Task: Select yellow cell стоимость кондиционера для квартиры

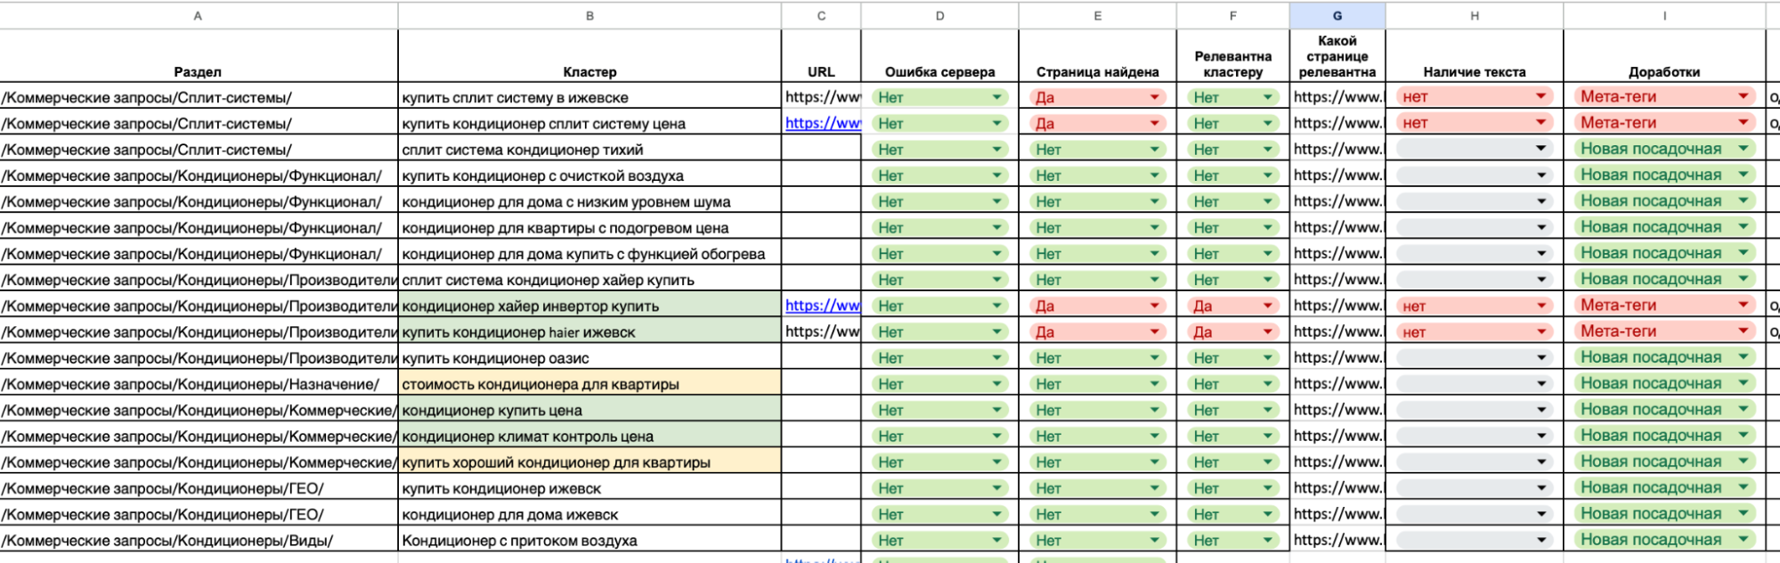Action: [x=589, y=383]
